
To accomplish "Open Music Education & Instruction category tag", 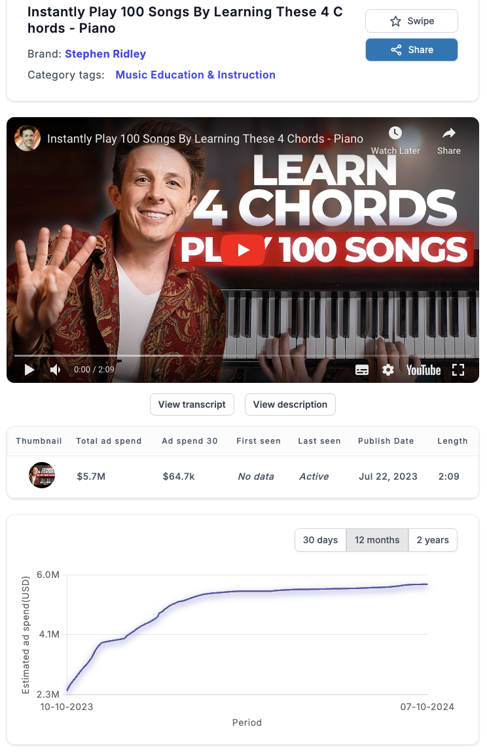I will pyautogui.click(x=195, y=75).
